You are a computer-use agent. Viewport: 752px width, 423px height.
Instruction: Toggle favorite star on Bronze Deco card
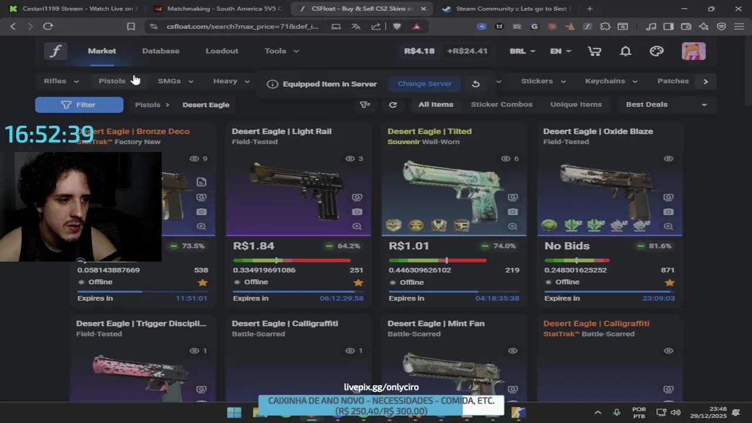(203, 283)
